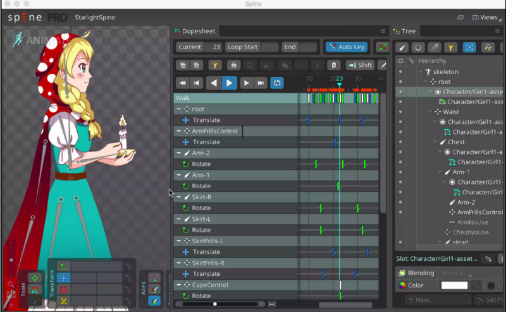Go to the next keyframe

coord(246,83)
